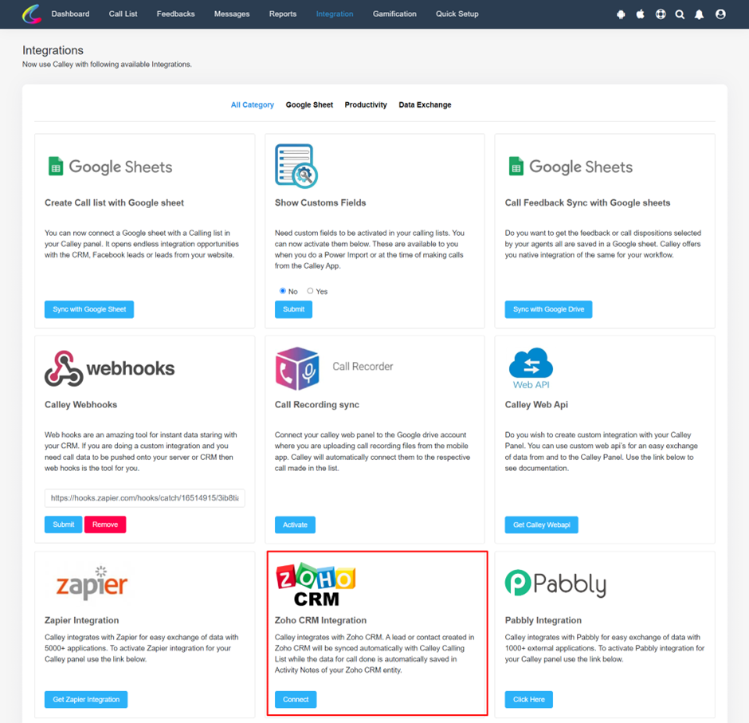749x723 pixels.
Task: Filter by the Google Sheet tab
Action: click(x=309, y=104)
